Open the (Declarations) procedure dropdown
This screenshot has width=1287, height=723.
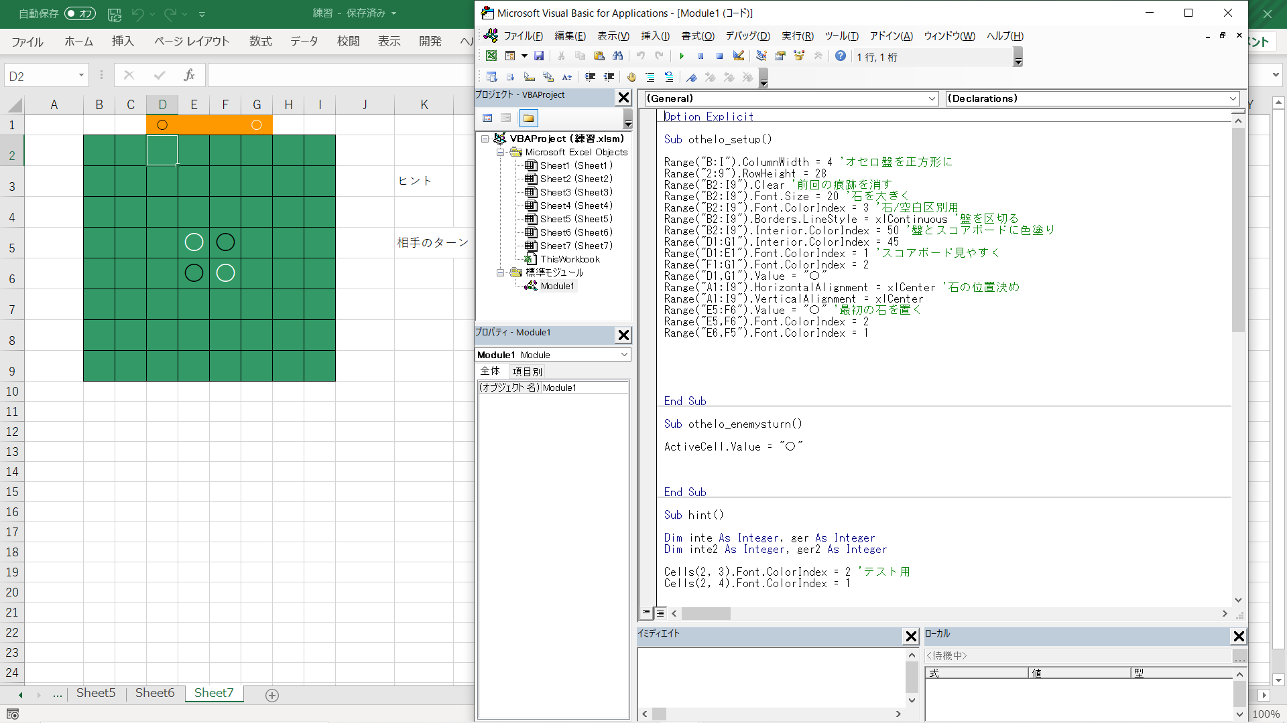pos(1233,98)
